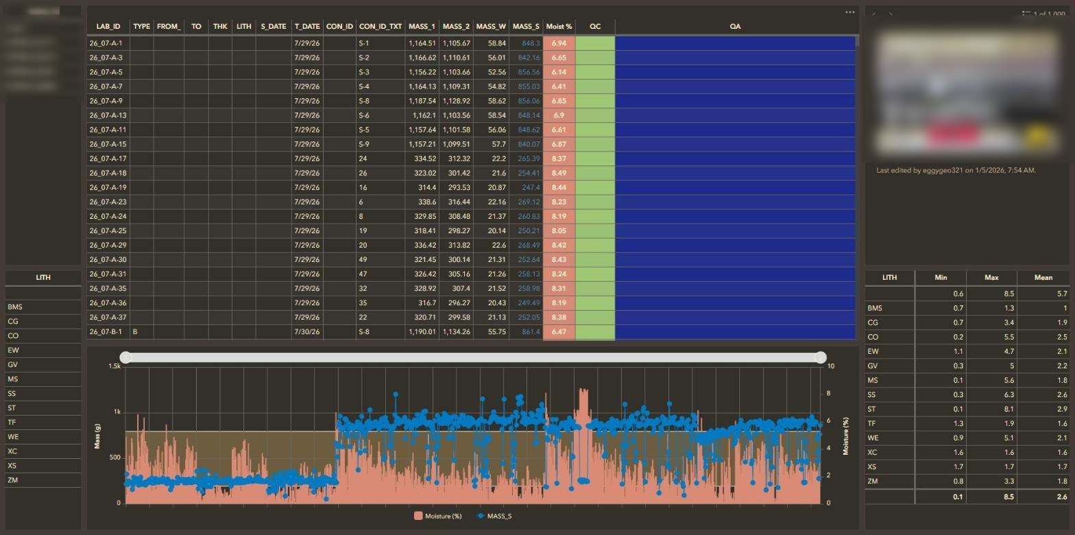Image resolution: width=1075 pixels, height=535 pixels.
Task: Click the MASS_S column header
Action: tap(526, 27)
